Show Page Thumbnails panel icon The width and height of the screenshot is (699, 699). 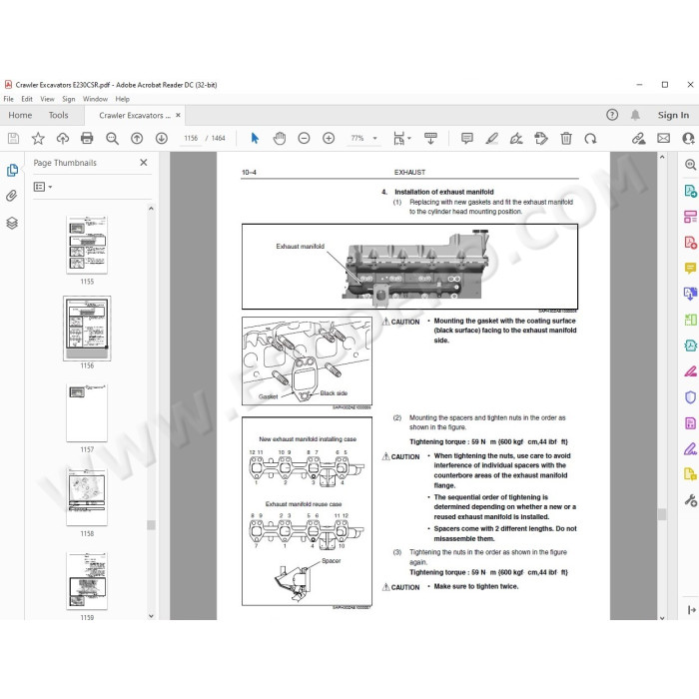tap(12, 171)
